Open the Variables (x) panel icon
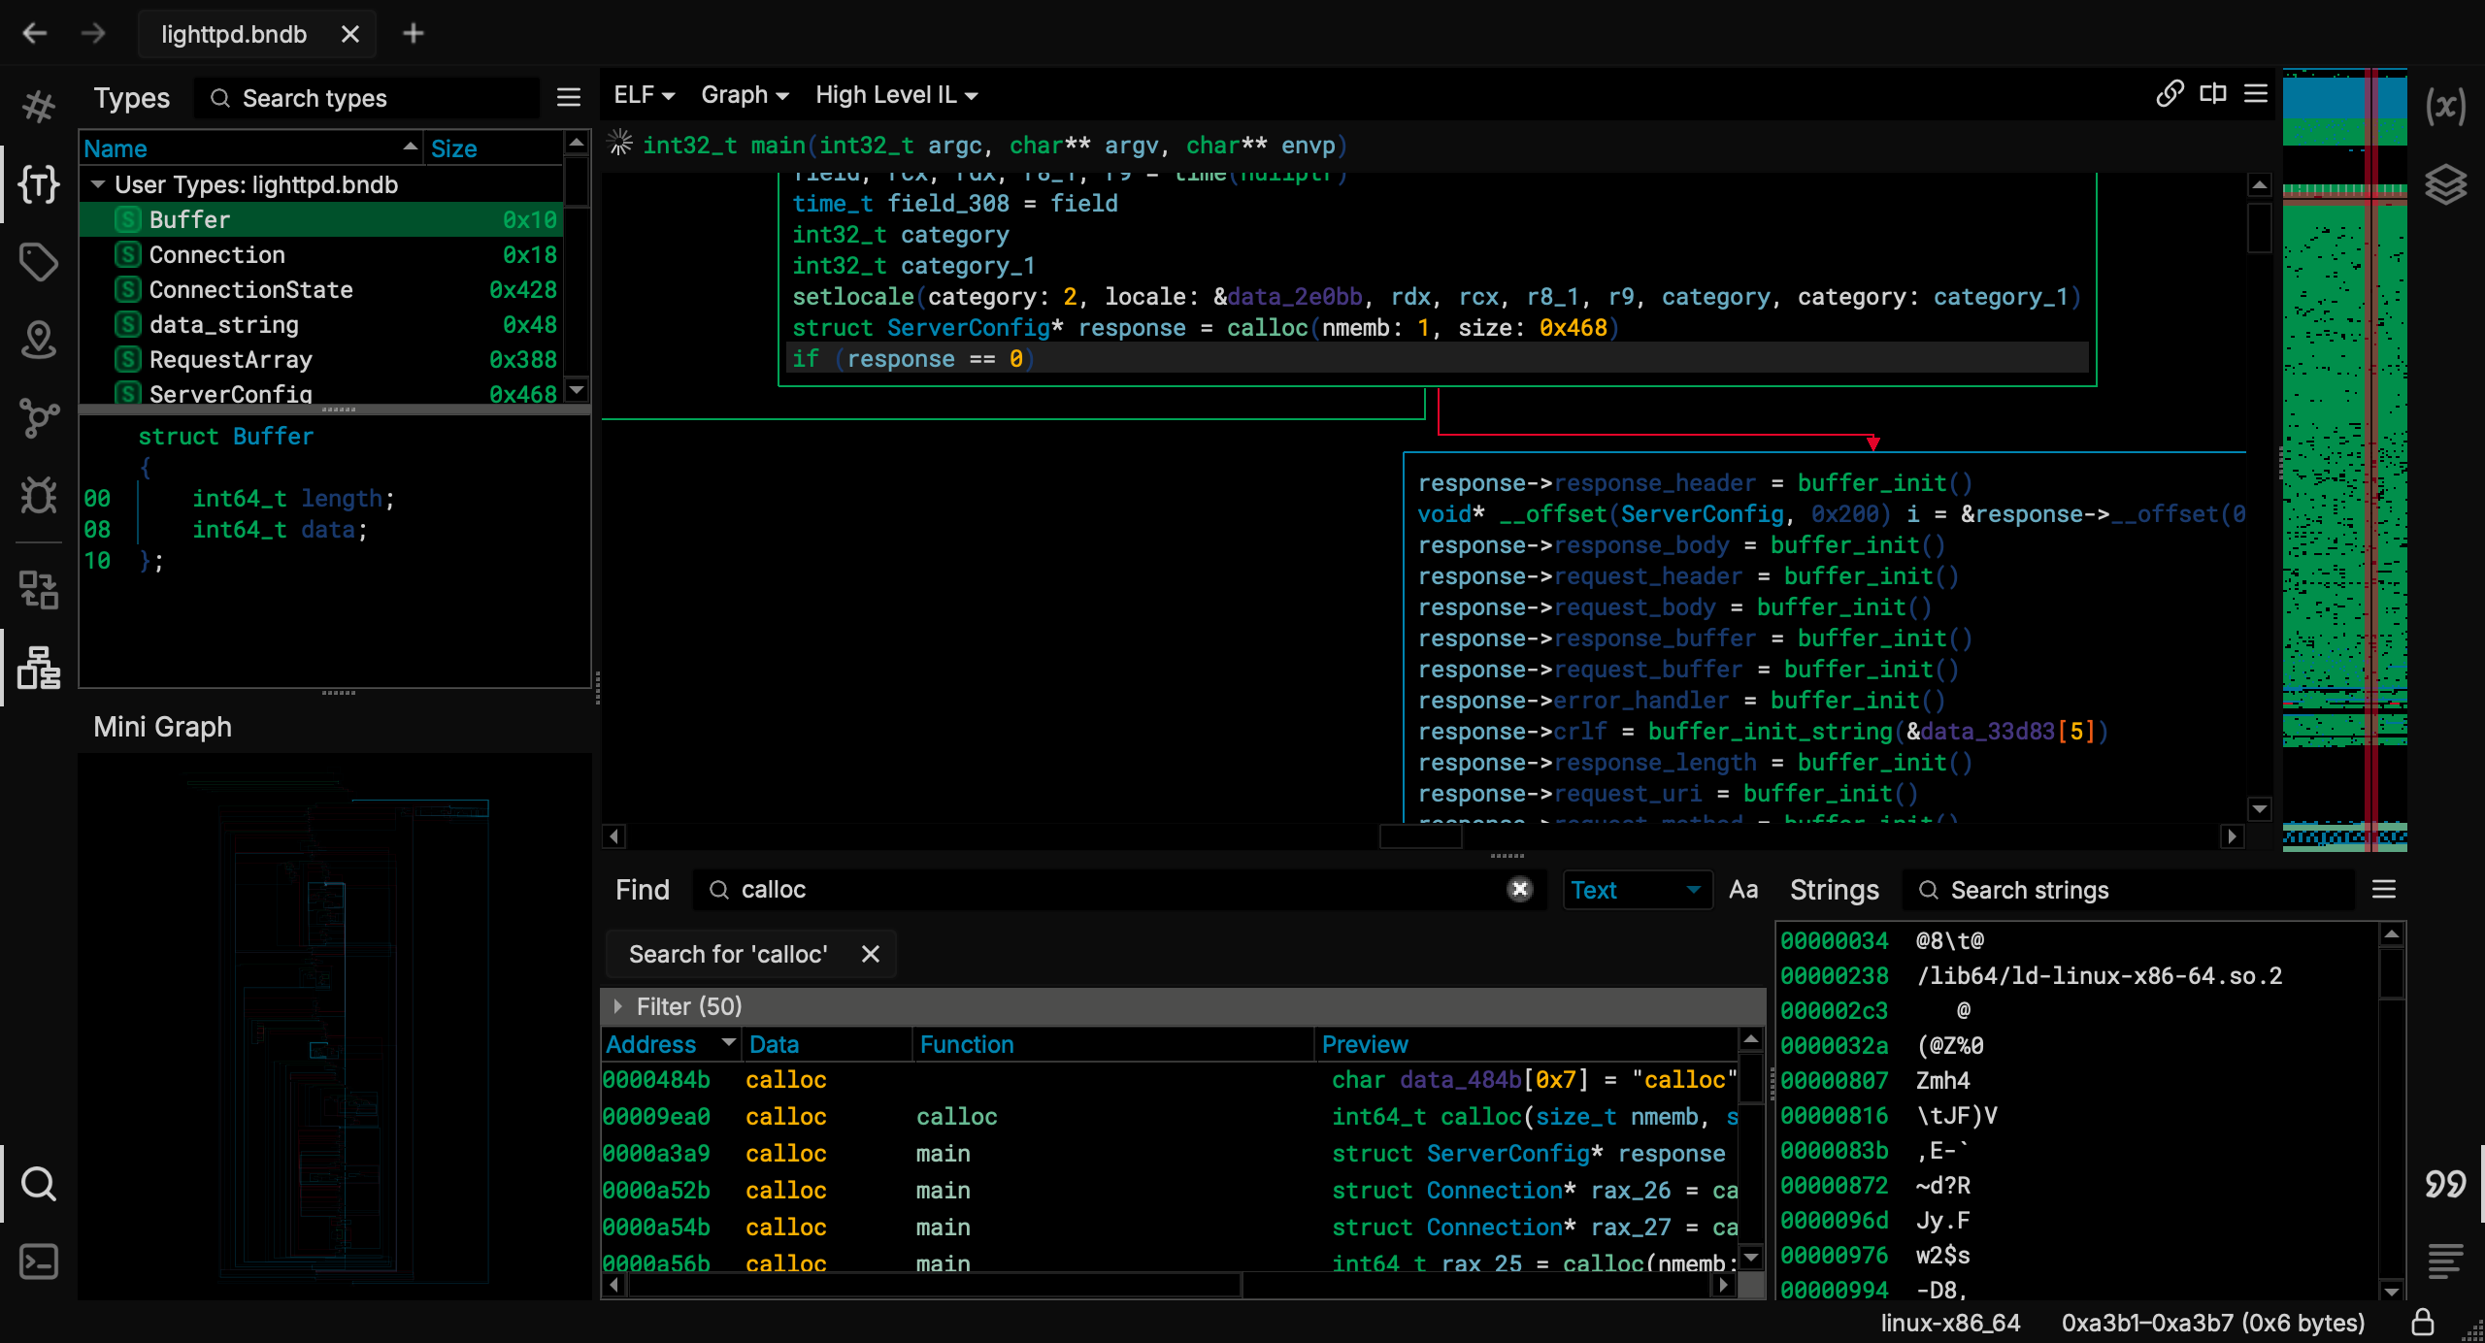 click(2445, 105)
